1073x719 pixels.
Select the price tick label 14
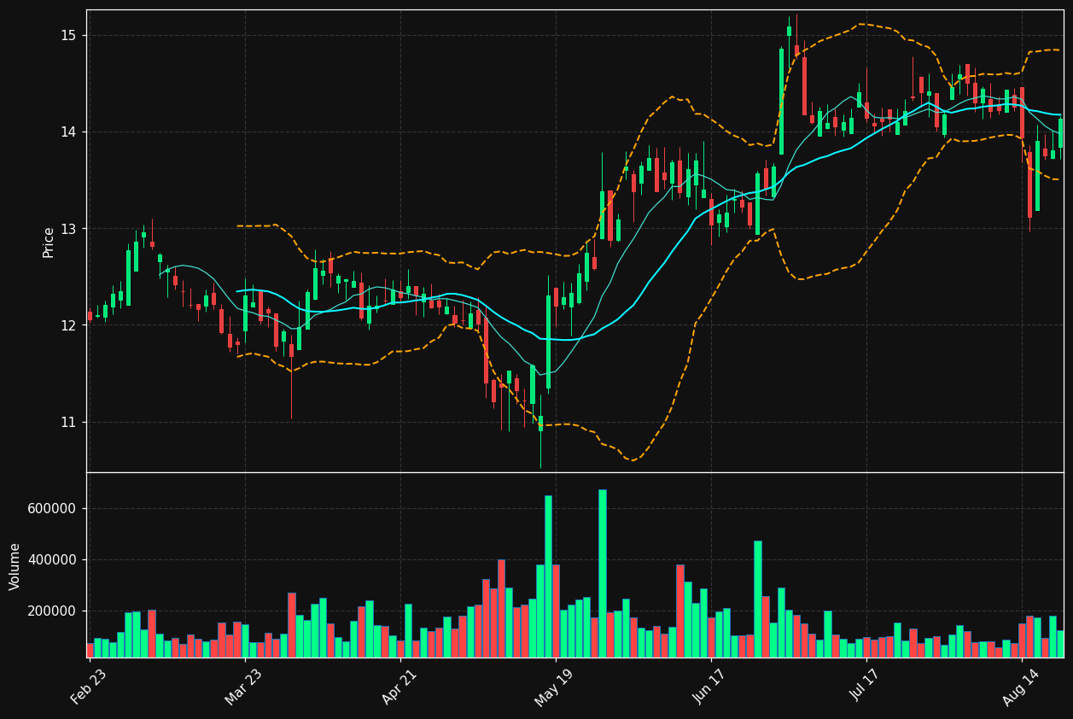[x=68, y=132]
